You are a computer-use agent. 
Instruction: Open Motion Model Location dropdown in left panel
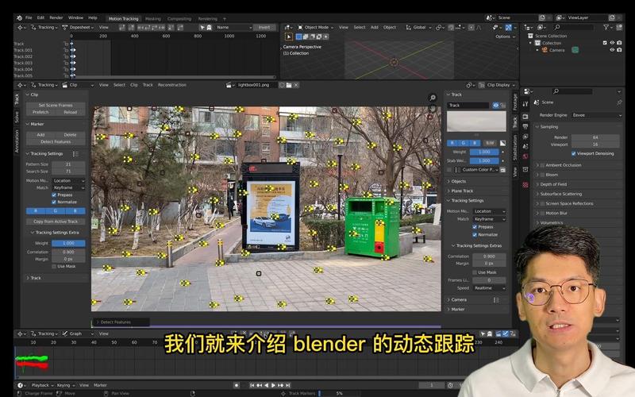(68, 181)
